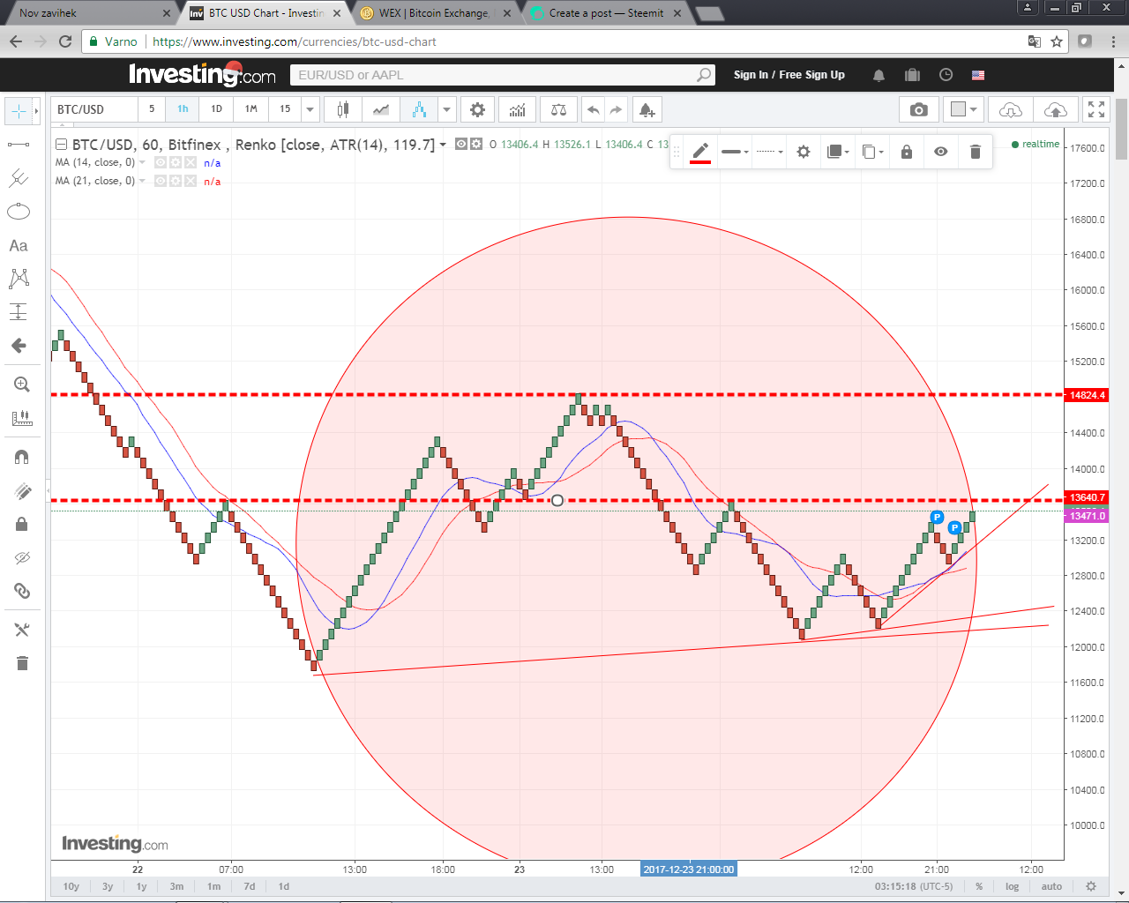Create a new price alert
The height and width of the screenshot is (903, 1129).
(x=647, y=109)
